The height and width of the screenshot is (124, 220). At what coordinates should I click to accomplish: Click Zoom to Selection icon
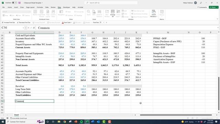point(99,13)
